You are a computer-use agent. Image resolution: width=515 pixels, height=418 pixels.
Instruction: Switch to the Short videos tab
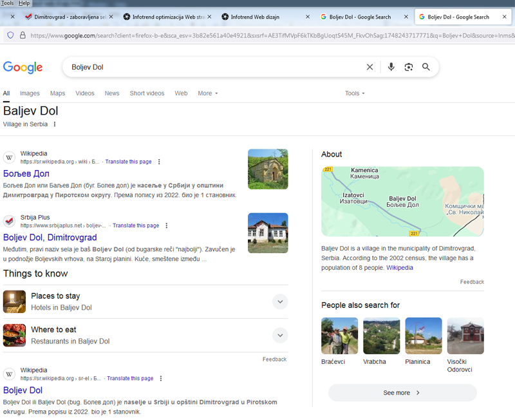pyautogui.click(x=147, y=93)
